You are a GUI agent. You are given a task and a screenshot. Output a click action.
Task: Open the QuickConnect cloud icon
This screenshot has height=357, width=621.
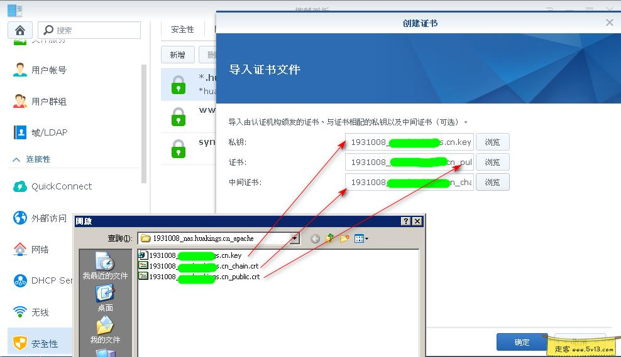[20, 186]
